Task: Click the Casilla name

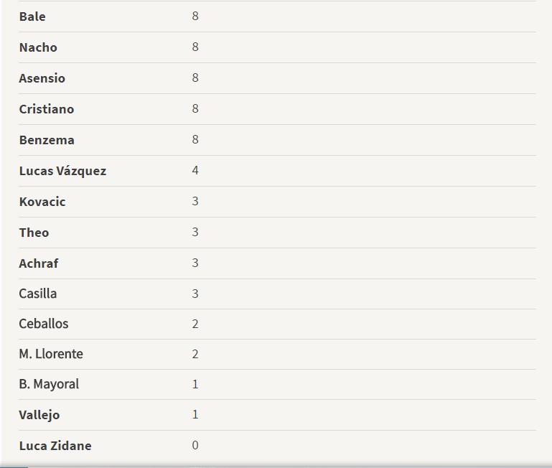Action: tap(37, 294)
